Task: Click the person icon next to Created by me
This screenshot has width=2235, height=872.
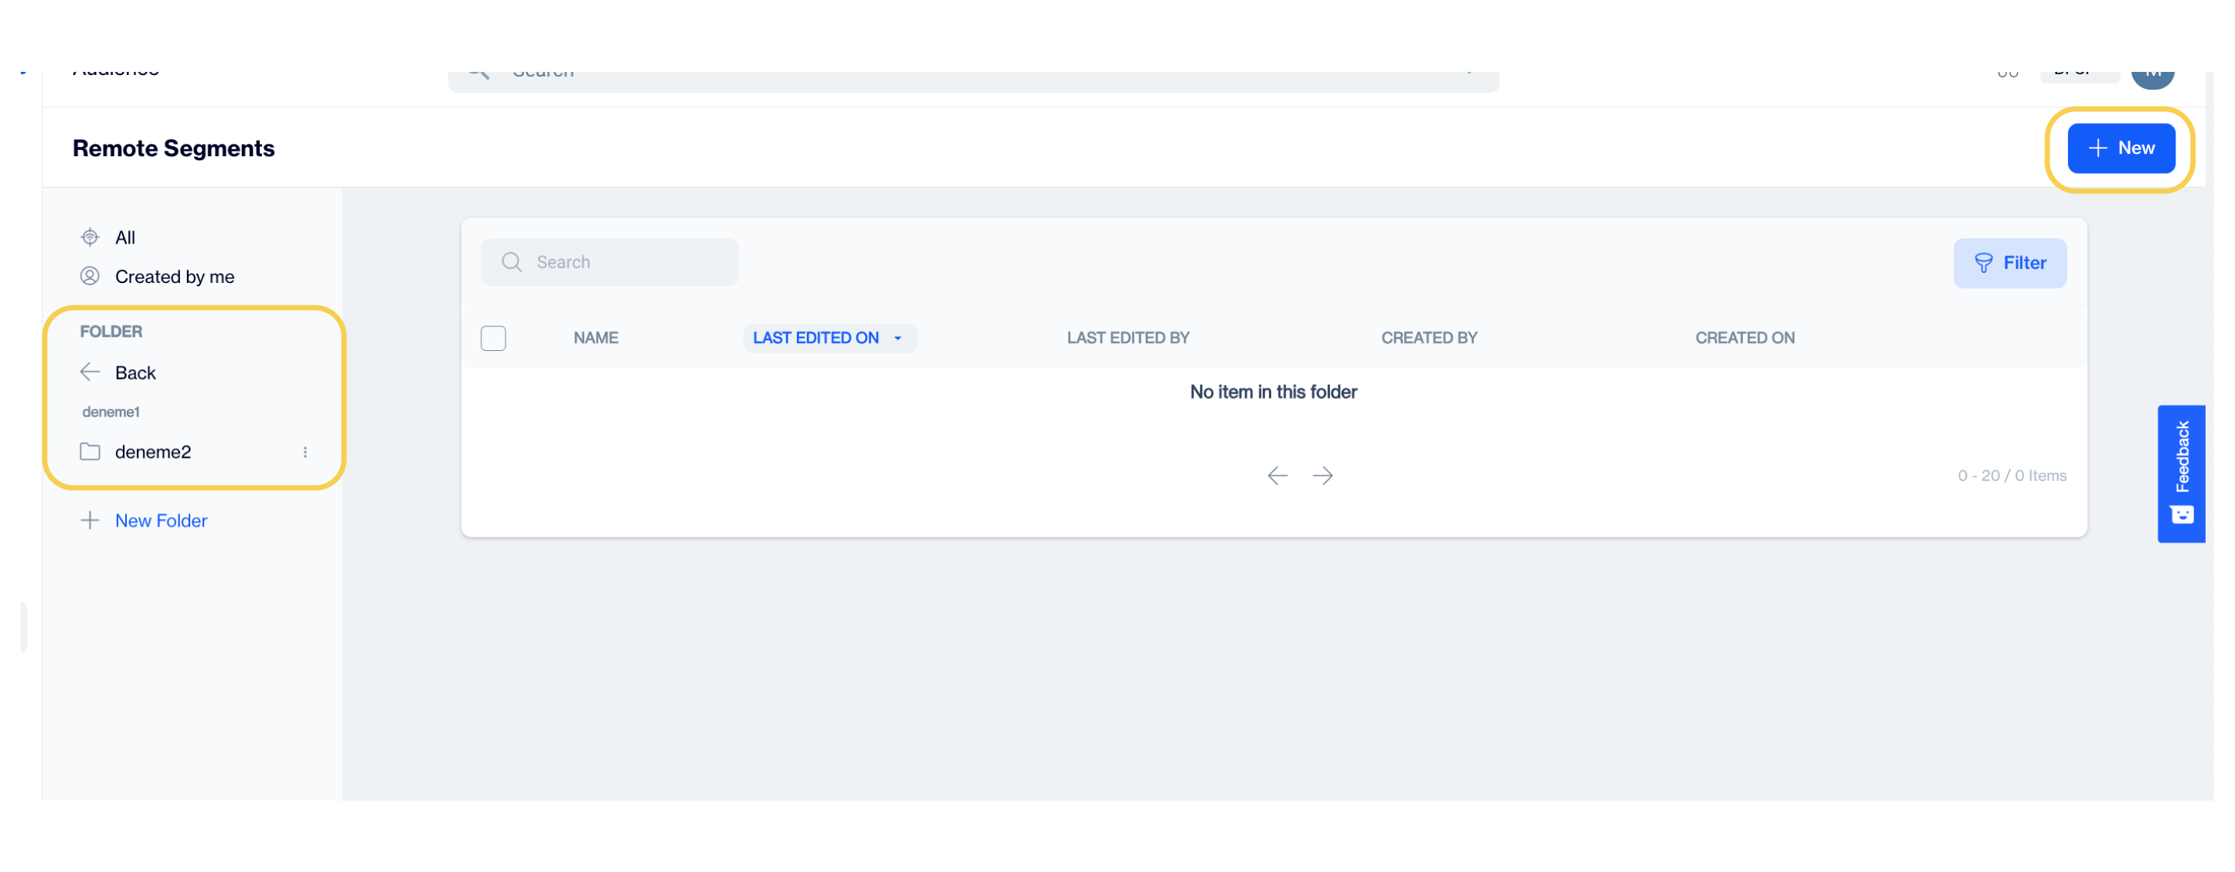Action: [90, 277]
